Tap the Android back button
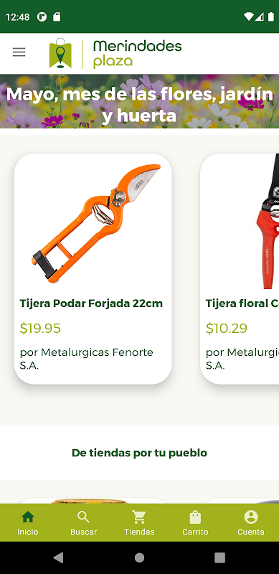The width and height of the screenshot is (279, 574). point(59,557)
